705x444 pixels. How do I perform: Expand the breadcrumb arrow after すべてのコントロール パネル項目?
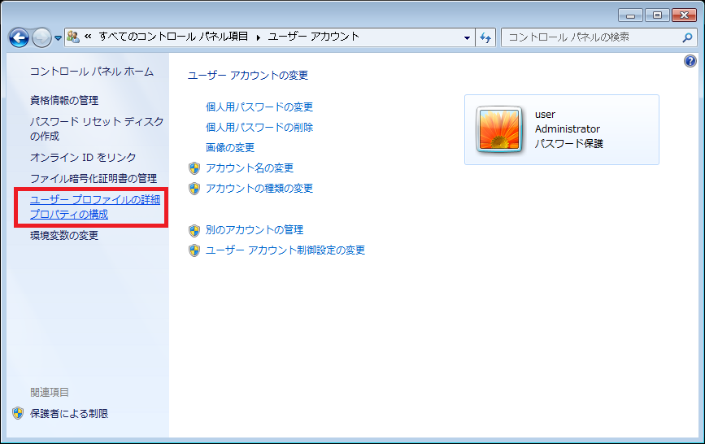click(259, 37)
